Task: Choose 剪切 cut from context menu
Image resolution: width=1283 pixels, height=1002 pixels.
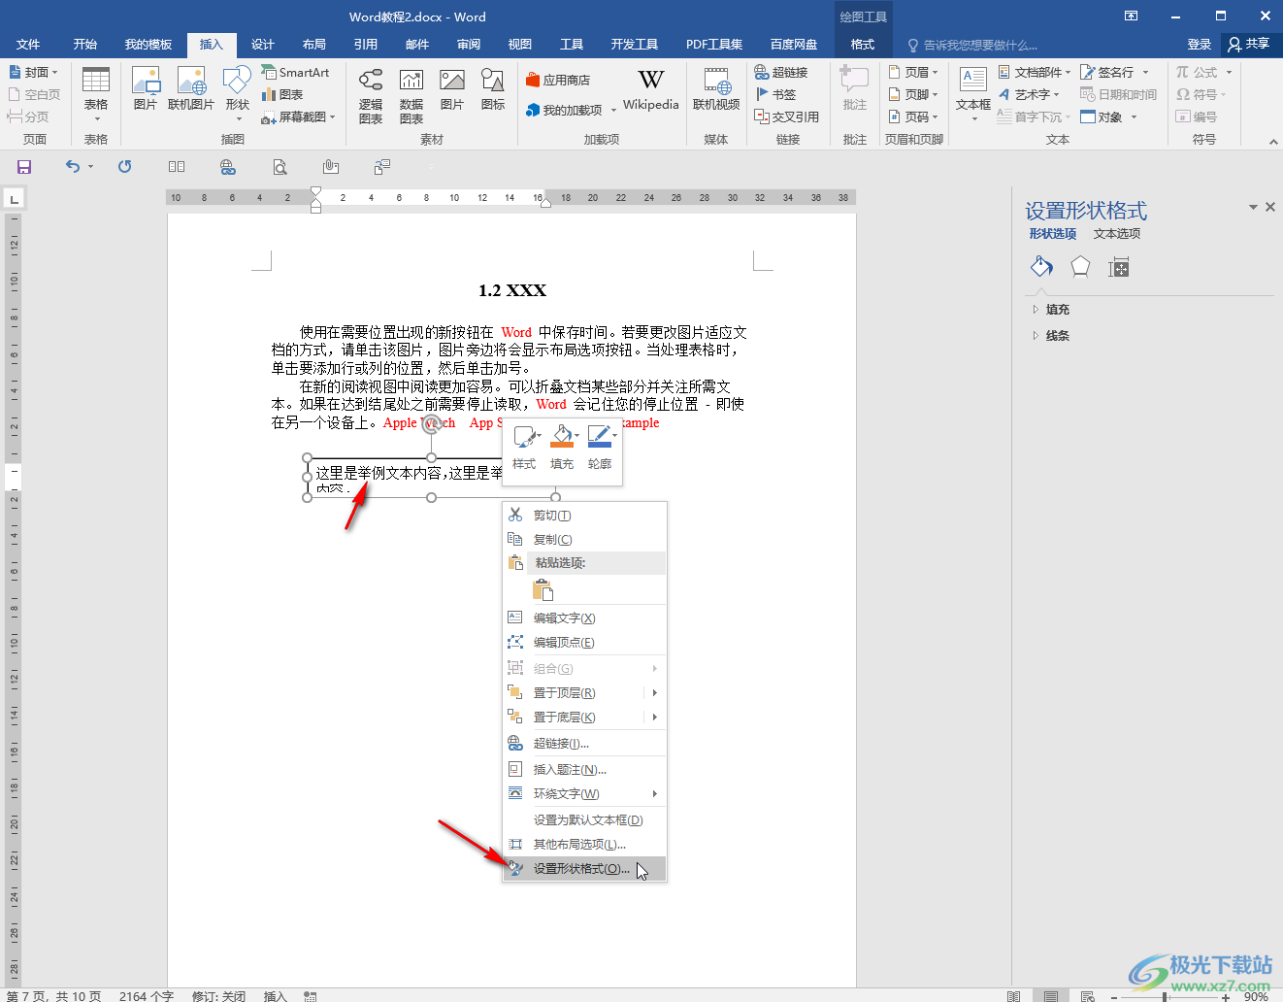Action: (x=585, y=516)
